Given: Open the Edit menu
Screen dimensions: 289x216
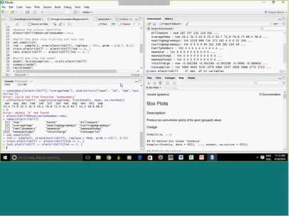Looking at the screenshot, I should 11,7.
